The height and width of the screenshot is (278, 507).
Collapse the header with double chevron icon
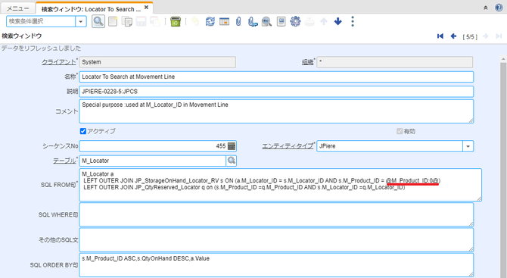pos(485,8)
